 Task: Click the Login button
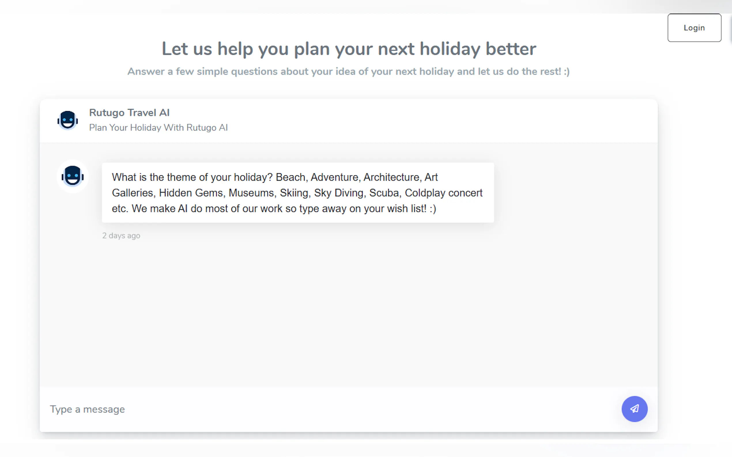click(694, 28)
